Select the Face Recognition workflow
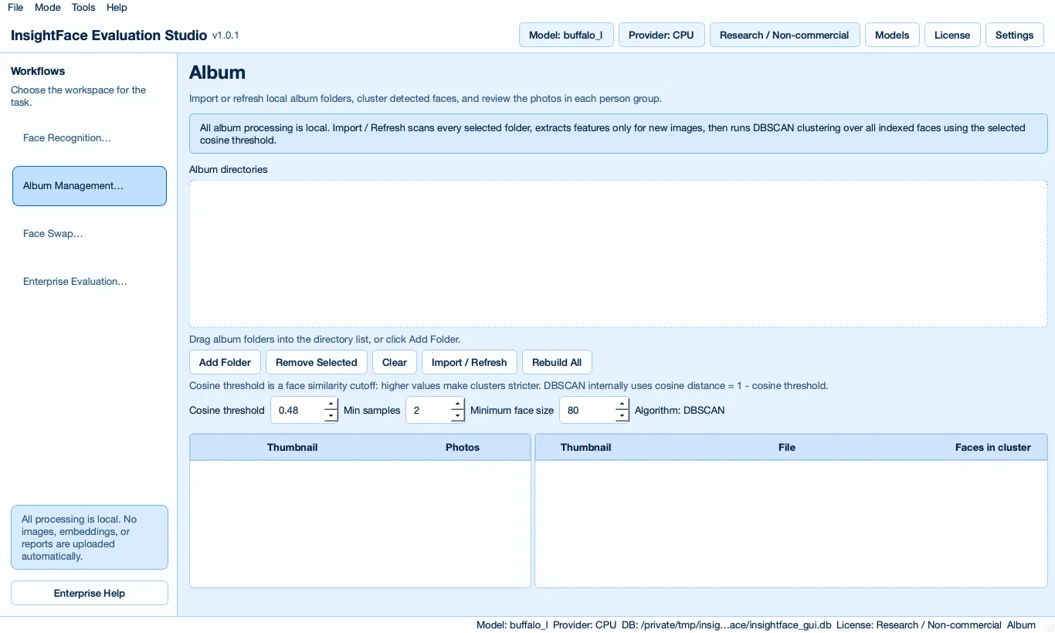1055x633 pixels. (x=90, y=138)
